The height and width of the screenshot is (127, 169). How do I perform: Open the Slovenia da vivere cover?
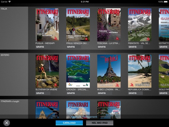[x=47, y=71]
